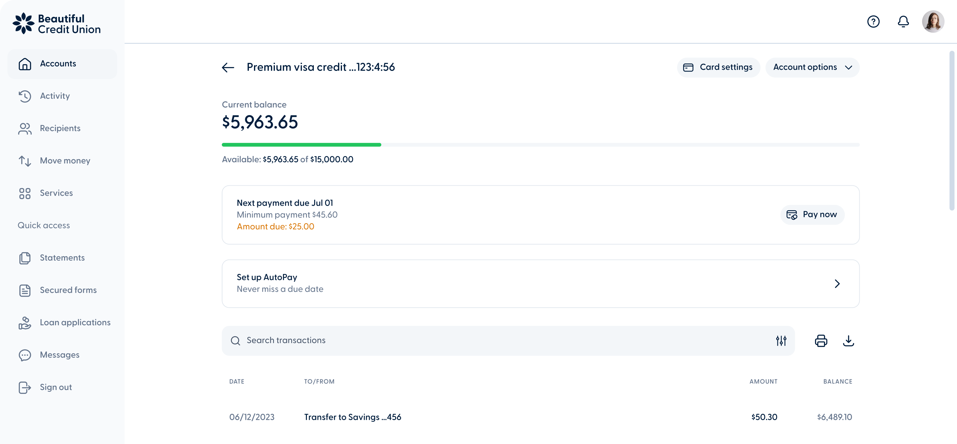Click the back arrow beside account title

coord(228,68)
